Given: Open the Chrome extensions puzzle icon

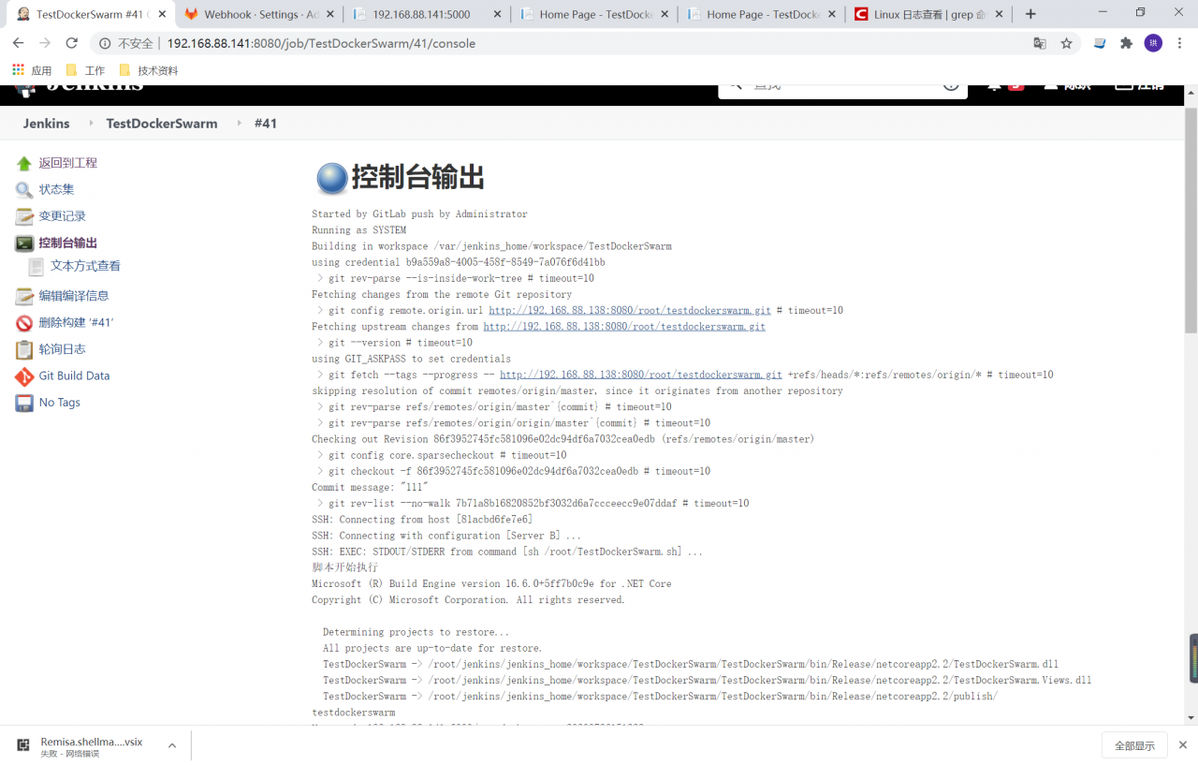Looking at the screenshot, I should (1126, 43).
